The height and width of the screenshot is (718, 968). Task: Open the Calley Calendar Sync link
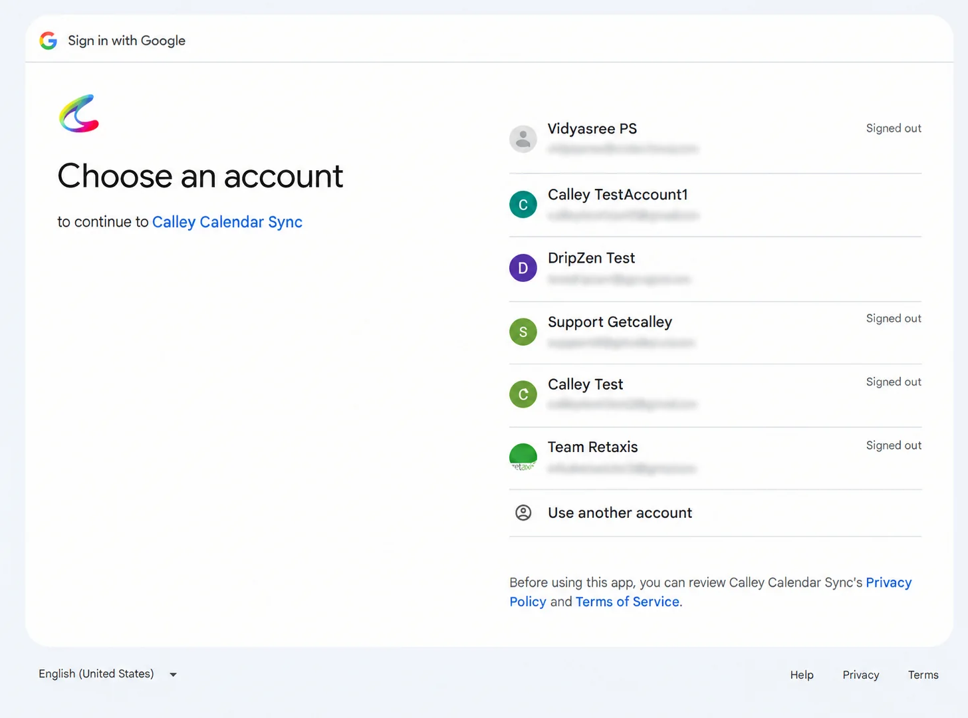point(227,222)
